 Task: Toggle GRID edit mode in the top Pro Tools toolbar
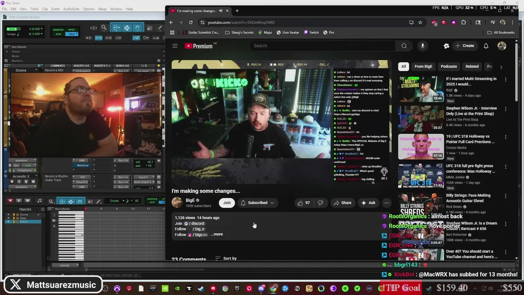[x=71, y=34]
